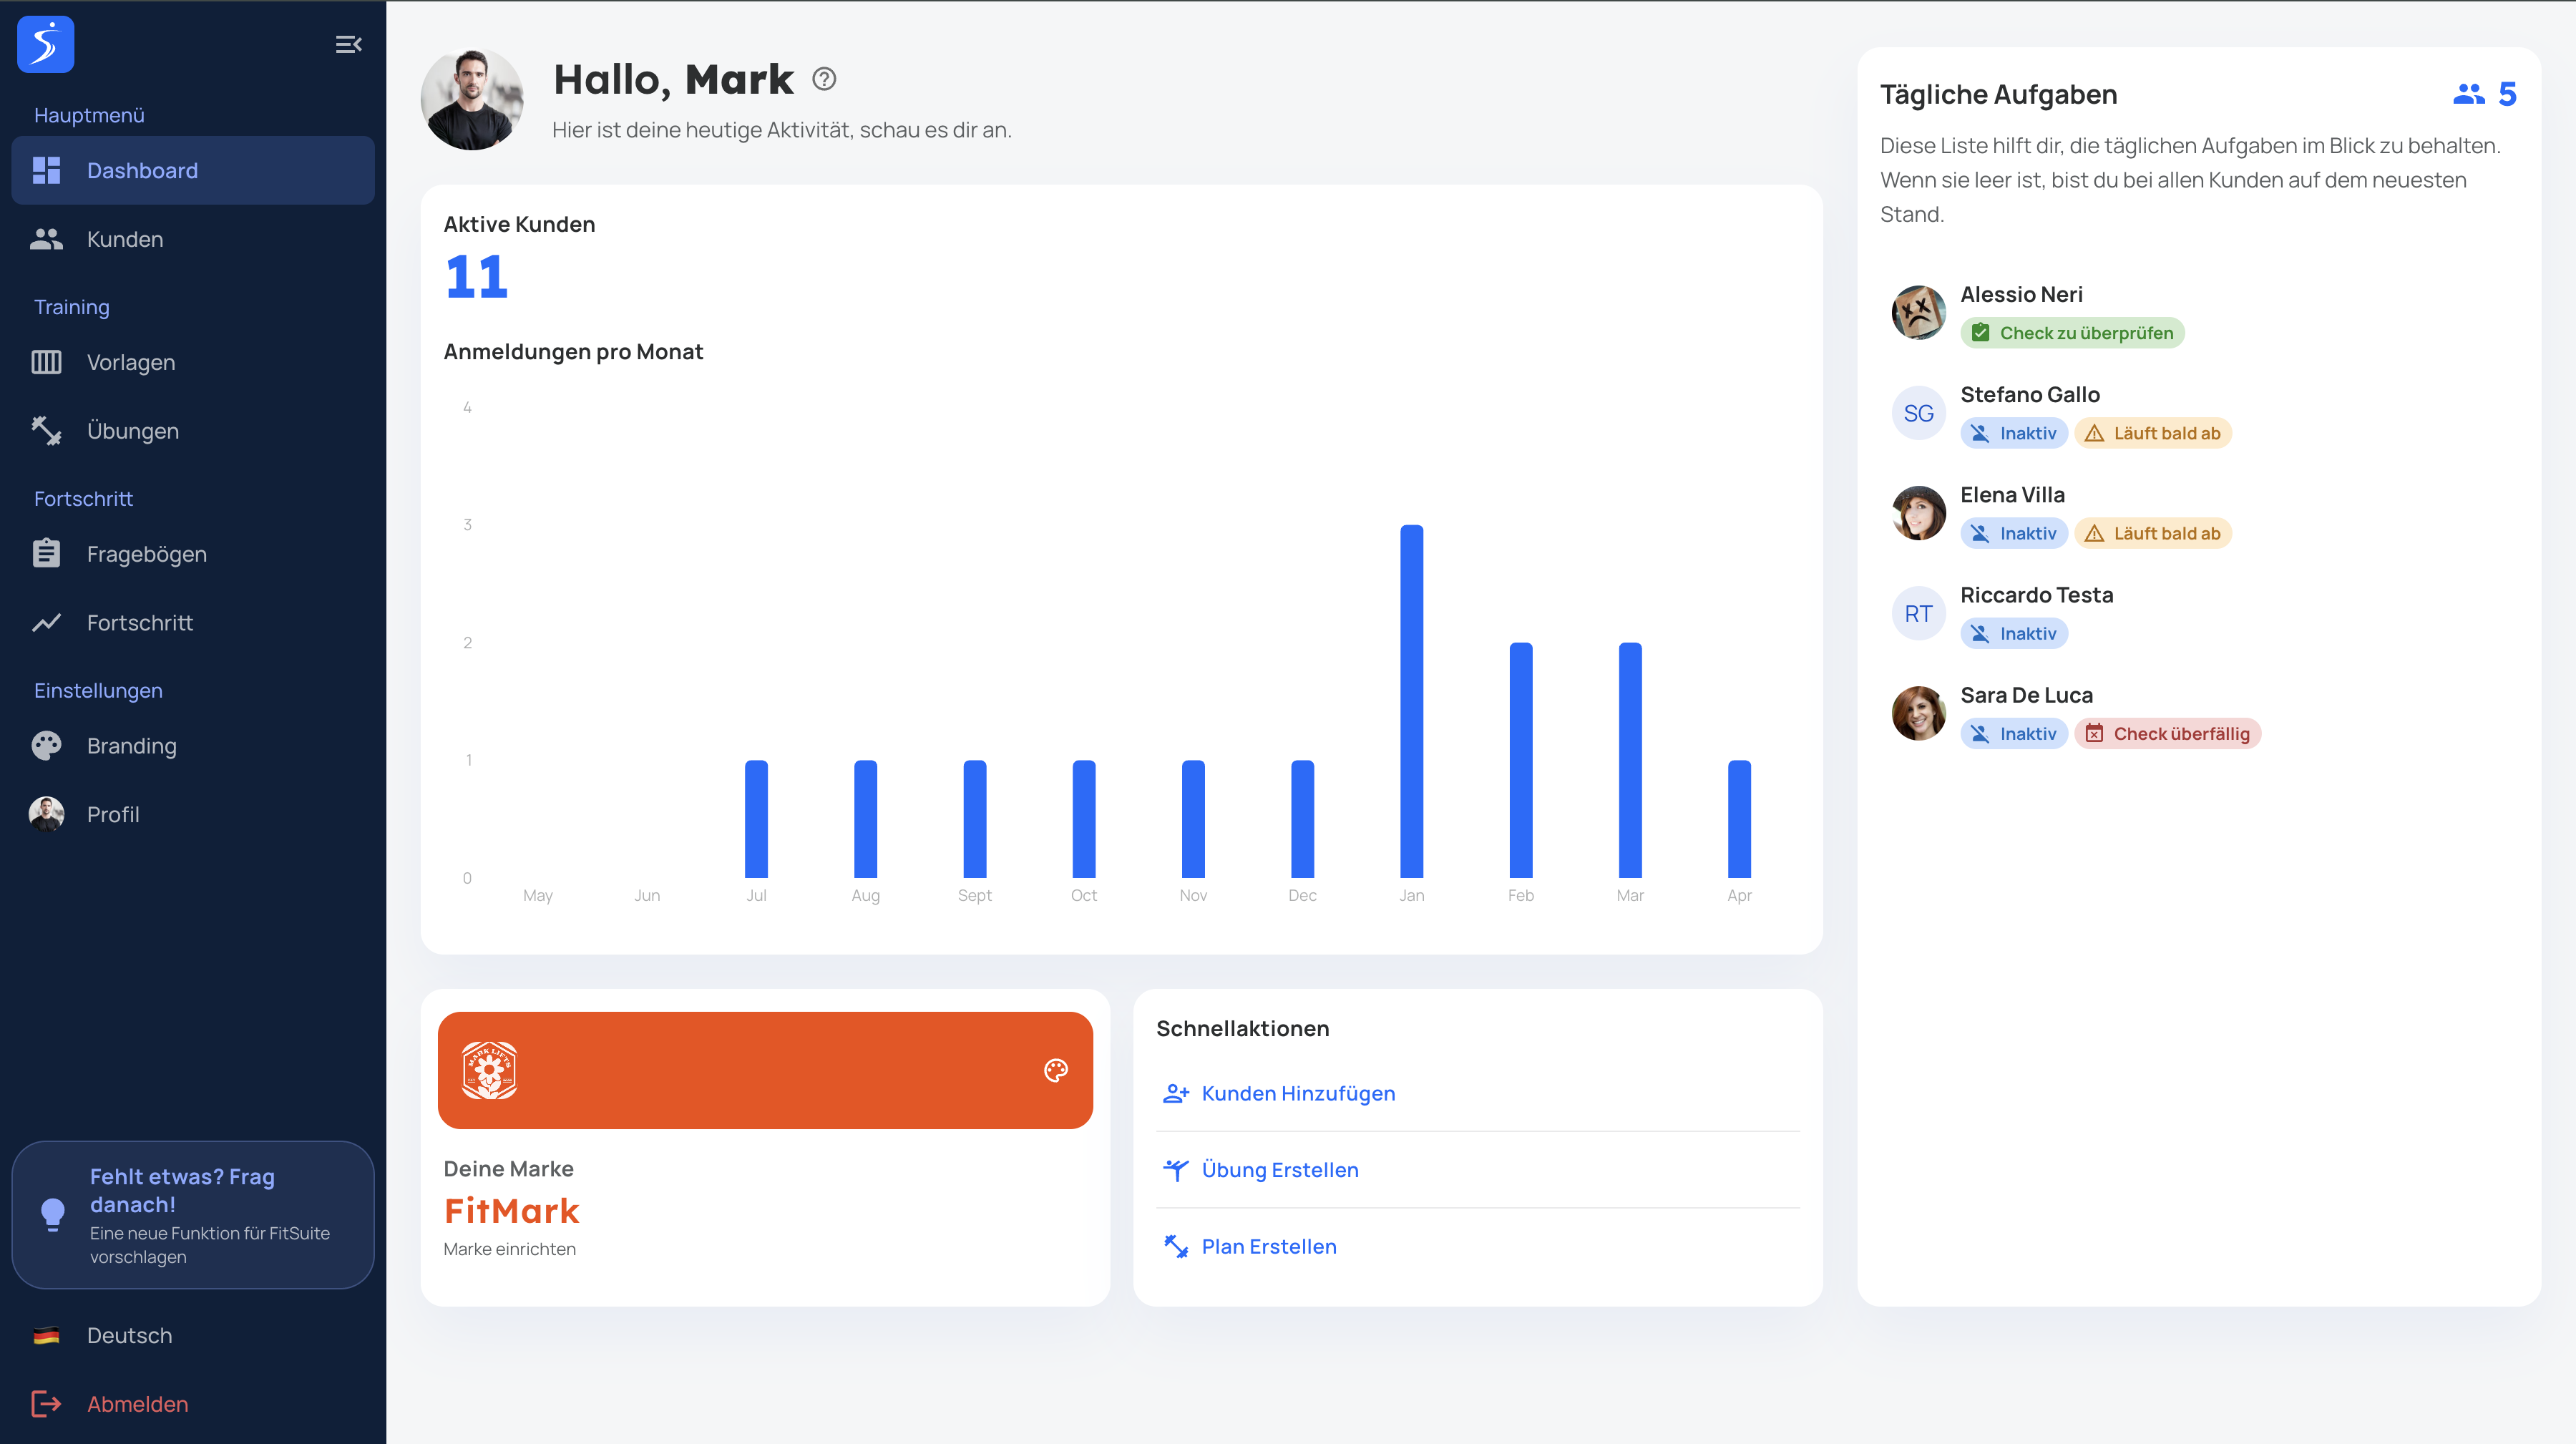
Task: Click Sara De Luca's Inaktiv badge
Action: pyautogui.click(x=2014, y=733)
